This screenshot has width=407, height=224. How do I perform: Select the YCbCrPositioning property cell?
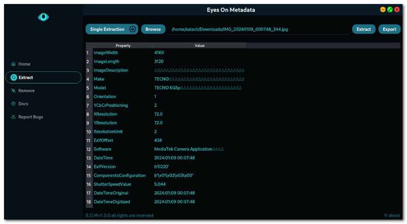[x=123, y=105]
